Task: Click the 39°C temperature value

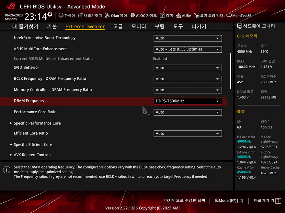Action: tap(264, 52)
